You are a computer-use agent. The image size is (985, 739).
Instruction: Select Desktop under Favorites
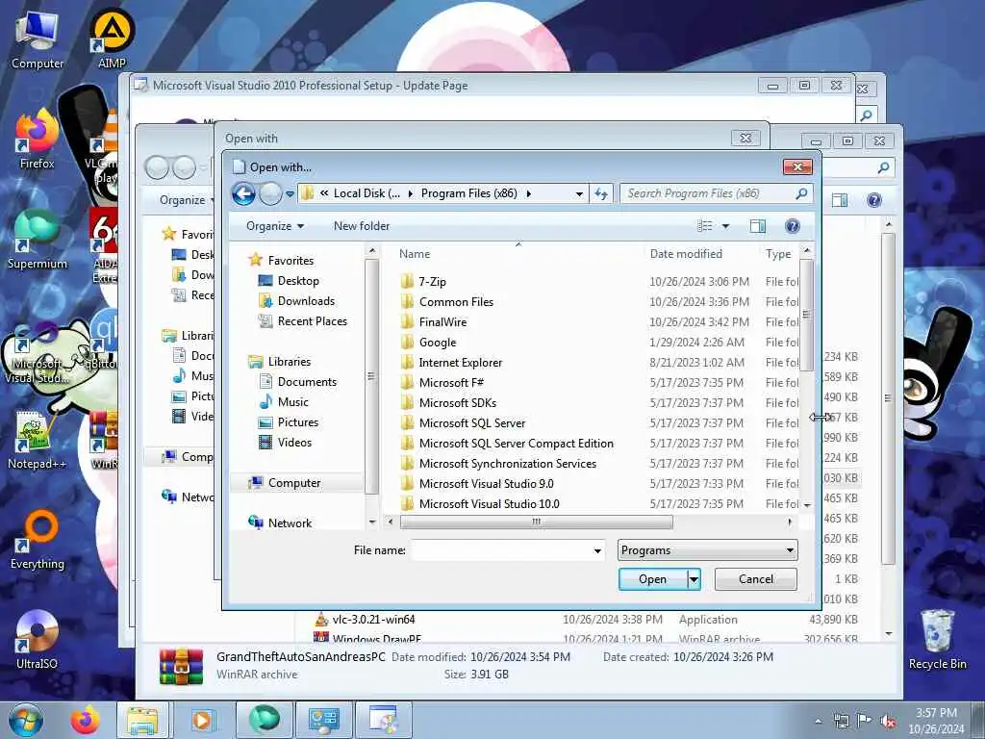tap(298, 281)
